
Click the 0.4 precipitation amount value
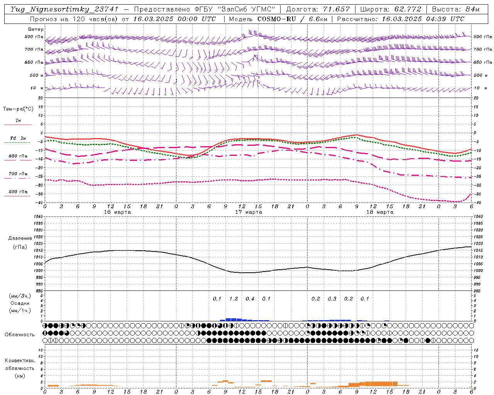click(250, 299)
